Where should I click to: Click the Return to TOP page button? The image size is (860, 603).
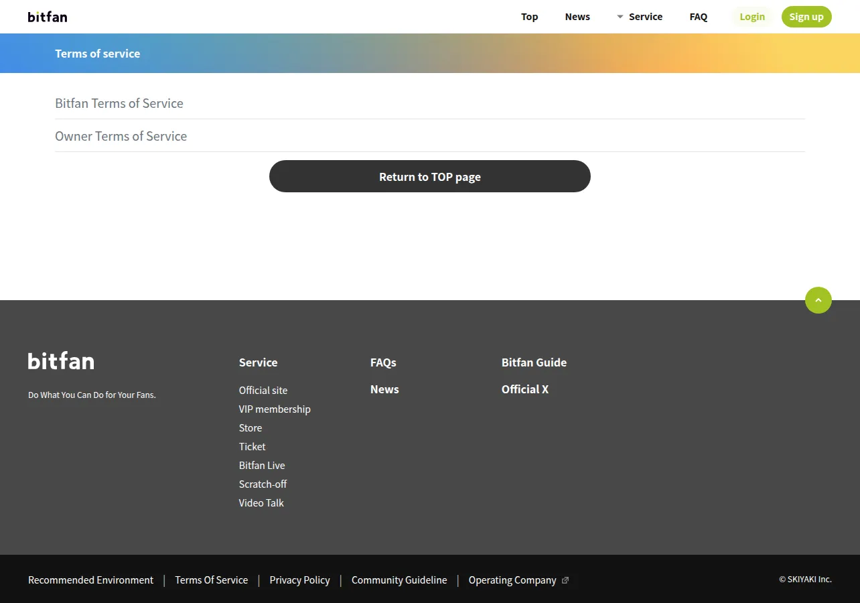(x=430, y=176)
